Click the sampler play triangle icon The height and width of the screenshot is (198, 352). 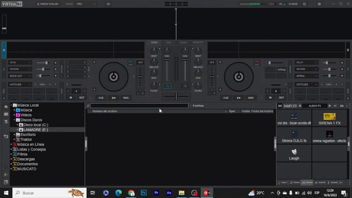[x=330, y=106]
